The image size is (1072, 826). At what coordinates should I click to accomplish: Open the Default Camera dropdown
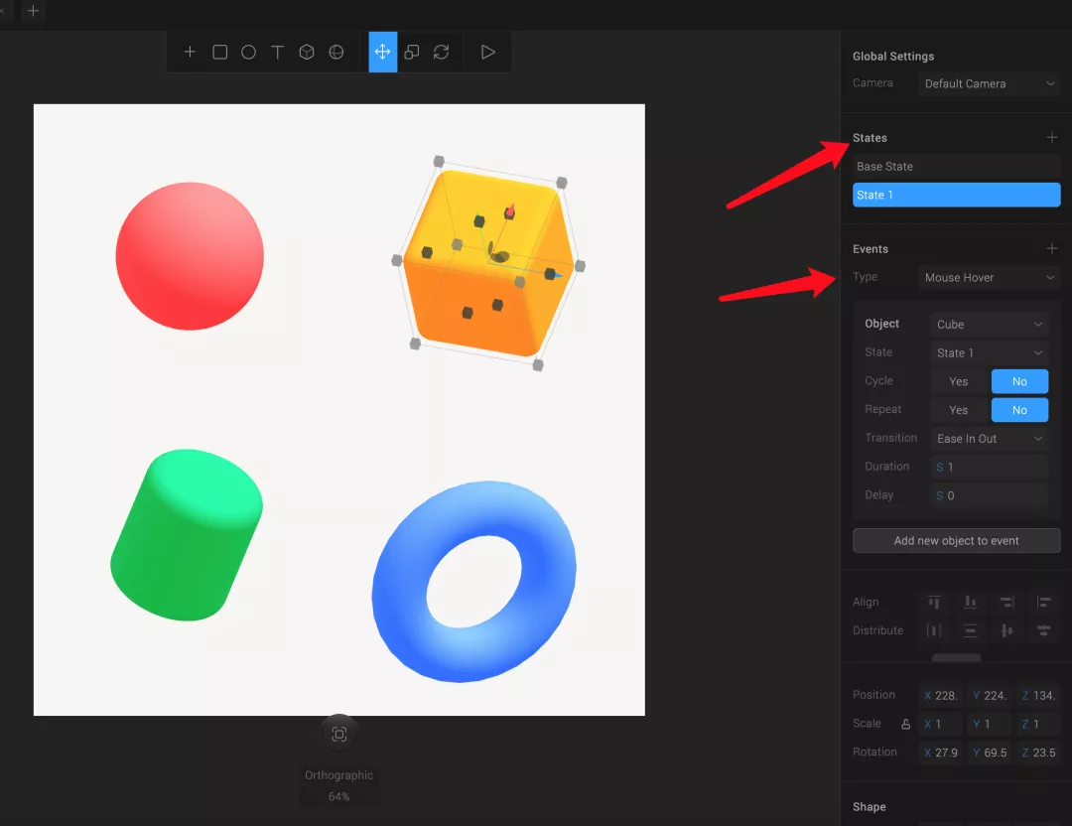989,84
